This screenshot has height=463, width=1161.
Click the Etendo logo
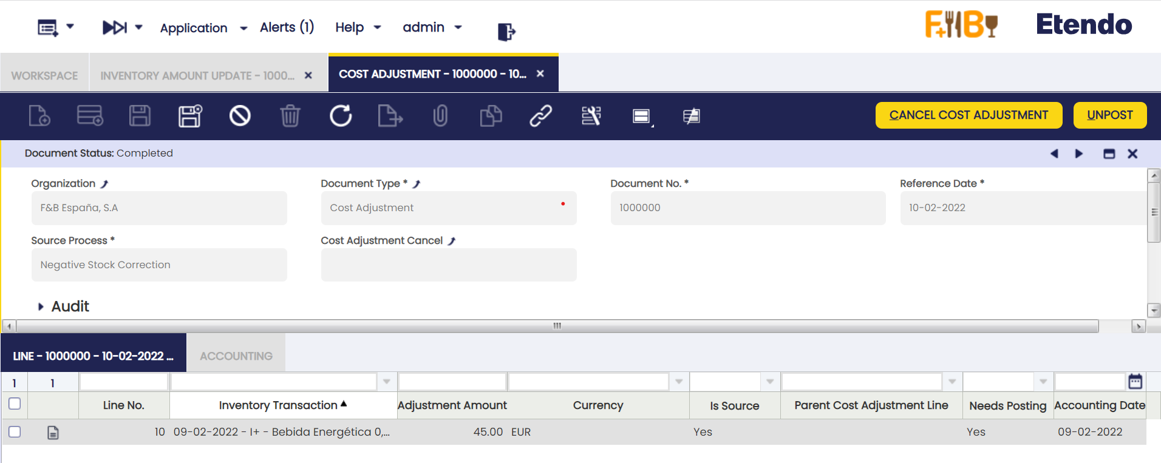1084,24
